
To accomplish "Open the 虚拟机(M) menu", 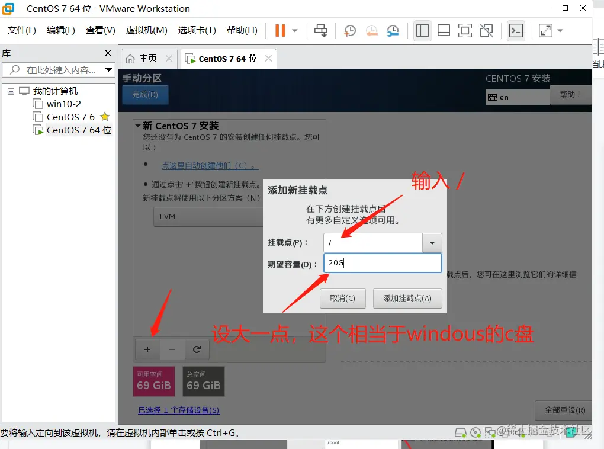I will coord(146,30).
